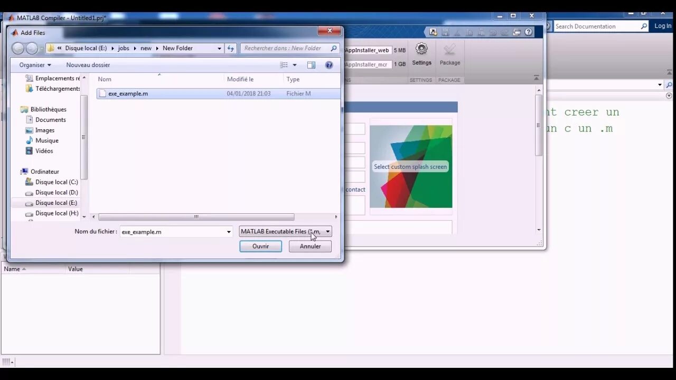Go back with the Add Files back arrow
This screenshot has height=380, width=676.
point(18,49)
